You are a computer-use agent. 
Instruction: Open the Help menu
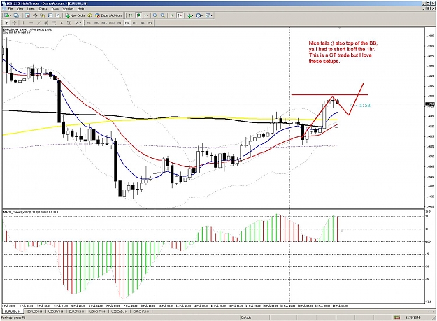[80, 8]
